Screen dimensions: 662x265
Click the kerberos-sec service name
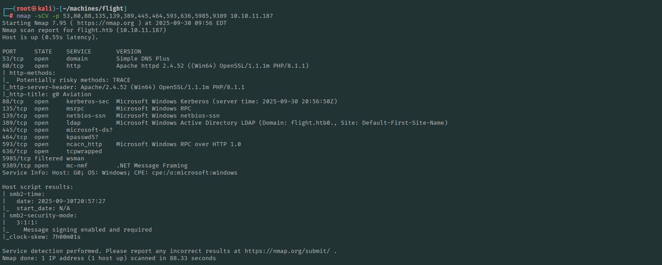click(x=87, y=102)
